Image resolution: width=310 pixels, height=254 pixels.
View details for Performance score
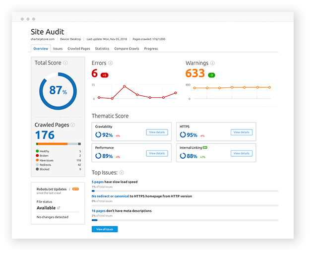(157, 153)
